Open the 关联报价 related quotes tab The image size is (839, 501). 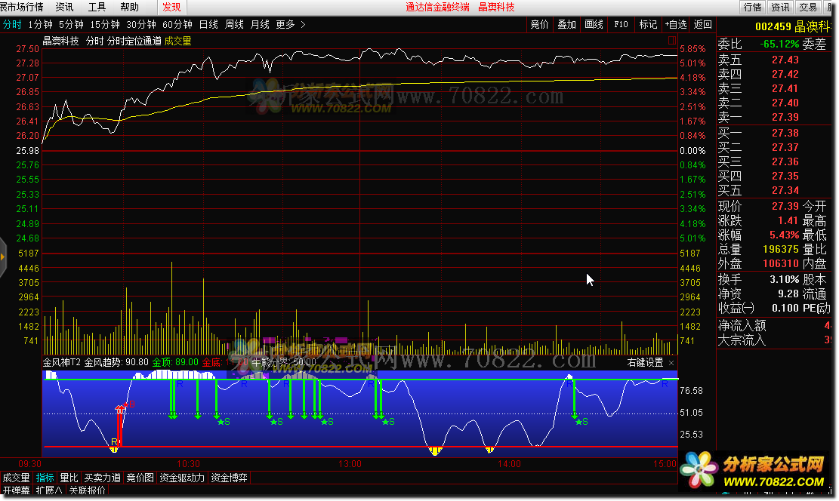point(88,490)
